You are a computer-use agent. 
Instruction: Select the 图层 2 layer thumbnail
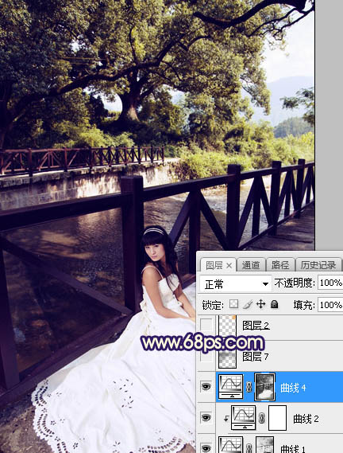coord(227,326)
